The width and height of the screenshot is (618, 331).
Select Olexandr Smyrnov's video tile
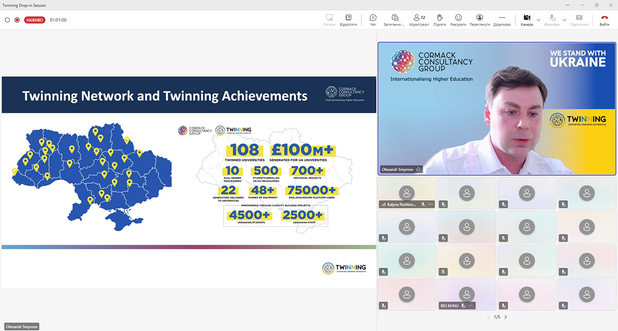click(x=497, y=109)
